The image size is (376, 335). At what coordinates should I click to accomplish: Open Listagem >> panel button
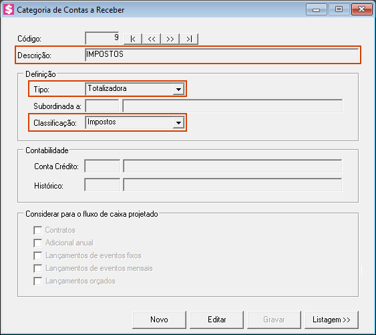(x=332, y=320)
